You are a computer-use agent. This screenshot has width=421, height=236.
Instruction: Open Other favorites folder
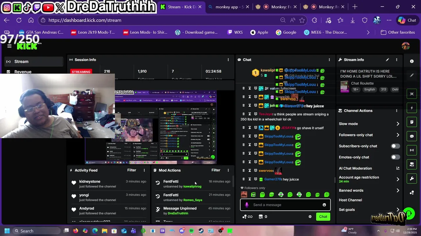398,32
